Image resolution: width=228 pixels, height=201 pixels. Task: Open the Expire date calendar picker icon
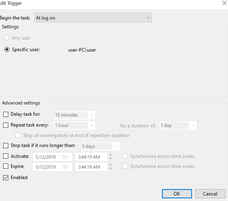pos(65,167)
